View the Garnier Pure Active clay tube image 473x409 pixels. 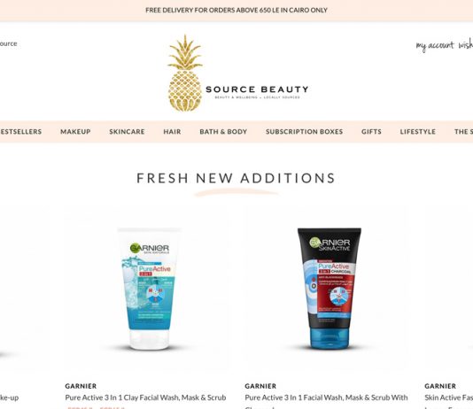coord(150,289)
